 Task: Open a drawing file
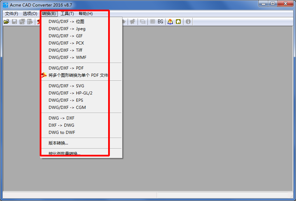click(7, 21)
